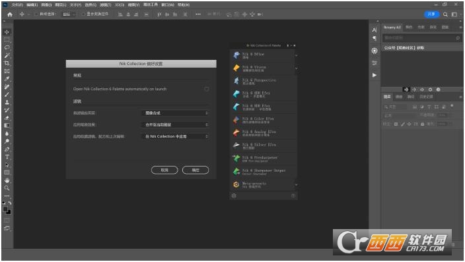Image resolution: width=465 pixels, height=262 pixels.
Task: Open the 滤镜(T) menu
Action: [105, 5]
